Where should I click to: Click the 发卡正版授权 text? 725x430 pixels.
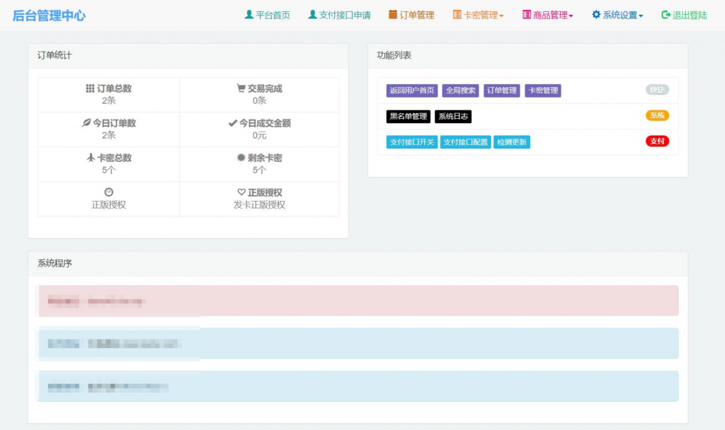pos(259,204)
